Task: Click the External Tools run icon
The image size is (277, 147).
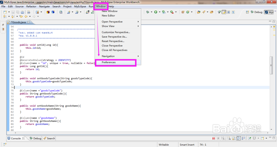Action: click(172, 12)
